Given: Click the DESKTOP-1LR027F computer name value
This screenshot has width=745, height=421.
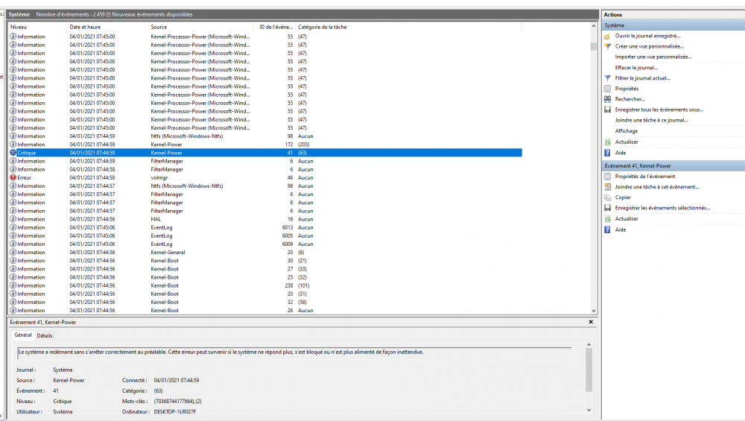Looking at the screenshot, I should pos(175,411).
